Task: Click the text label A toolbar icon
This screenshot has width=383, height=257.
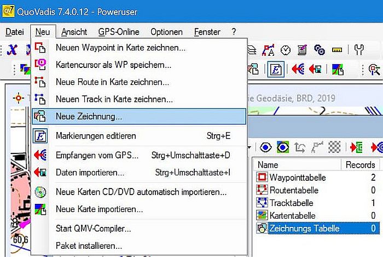Action: tap(268, 50)
